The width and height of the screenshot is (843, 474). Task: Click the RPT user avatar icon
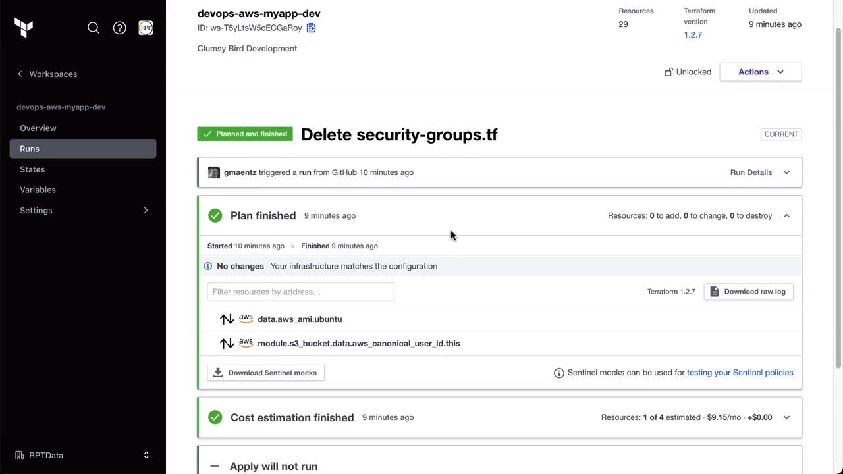[x=146, y=28]
